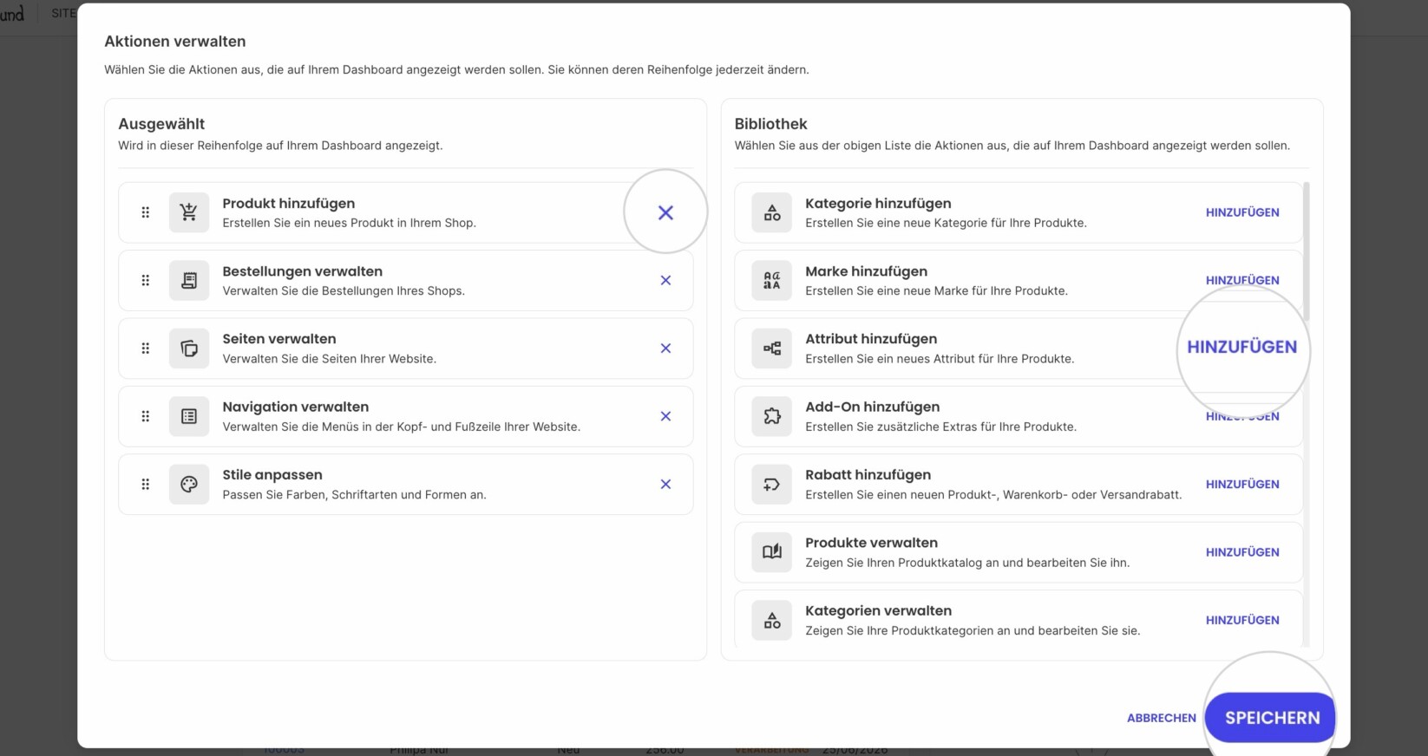Click drag handle of 'Stile anpassen' row

(x=146, y=485)
